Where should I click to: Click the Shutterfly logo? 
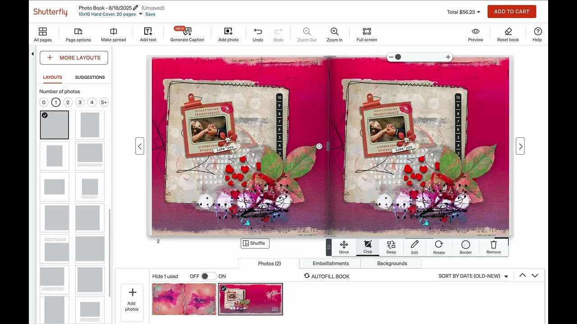point(50,12)
